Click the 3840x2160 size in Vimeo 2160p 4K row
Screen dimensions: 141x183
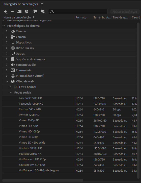pos(100,121)
